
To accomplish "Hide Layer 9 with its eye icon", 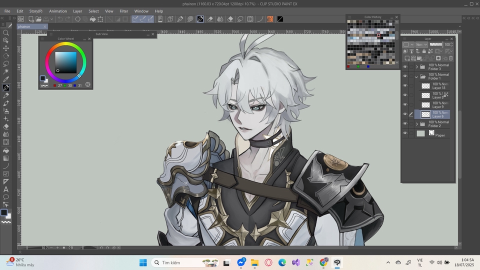I will 405,104.
